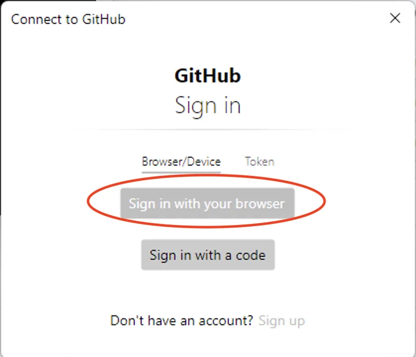Choose browser-based GitHub sign in
The width and height of the screenshot is (416, 357).
tap(207, 203)
